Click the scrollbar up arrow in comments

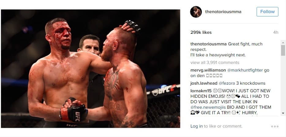(x=283, y=43)
